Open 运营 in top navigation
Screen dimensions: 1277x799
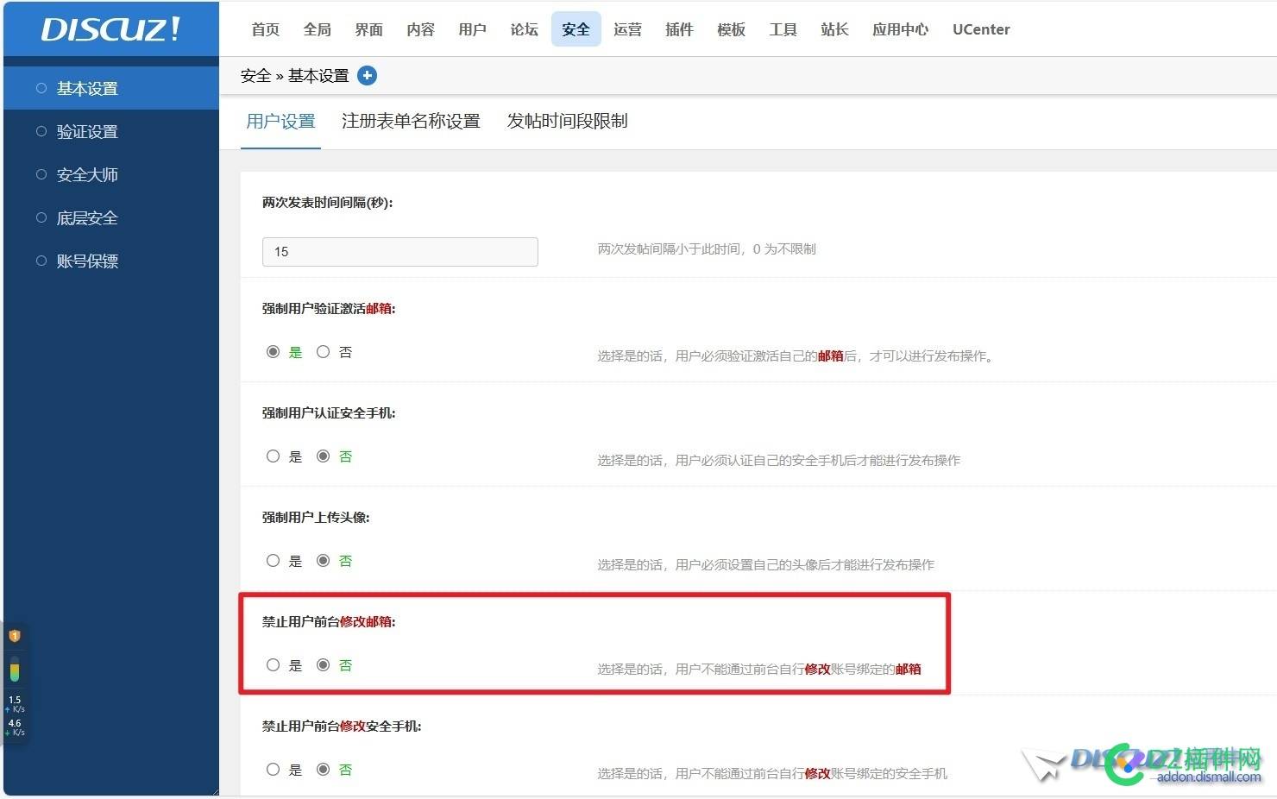[628, 29]
